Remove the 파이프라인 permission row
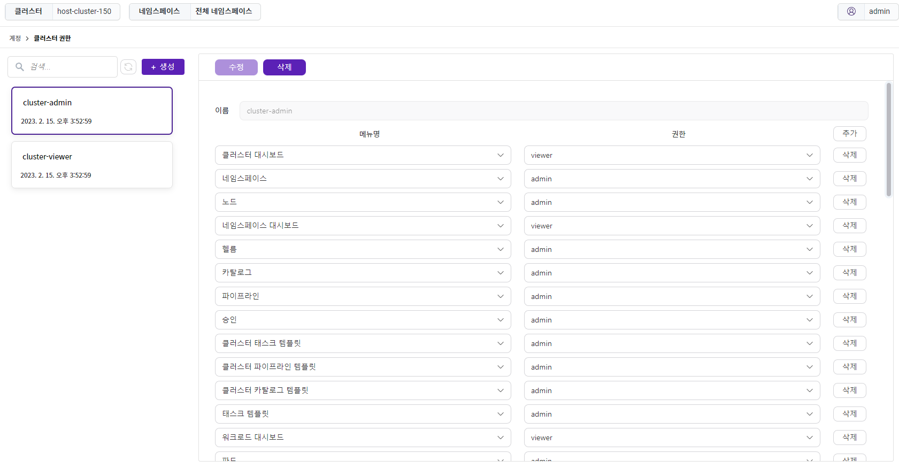Viewport: 899px width, 468px height. point(850,296)
